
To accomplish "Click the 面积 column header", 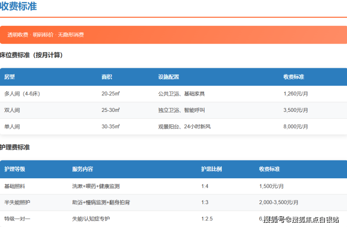I will pos(106,77).
